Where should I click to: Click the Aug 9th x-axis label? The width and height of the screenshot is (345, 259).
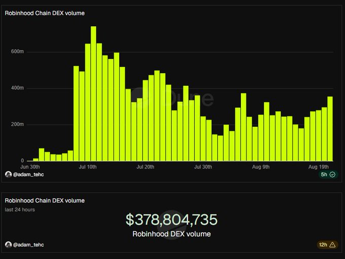coord(261,167)
